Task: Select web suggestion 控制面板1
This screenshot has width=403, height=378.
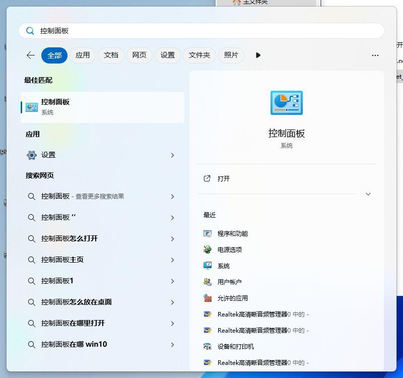Action: click(57, 281)
